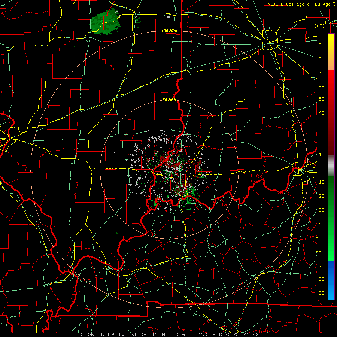Screen dimensions: 337x337
Task: Click the large green radar echo blob
Action: [x=105, y=22]
